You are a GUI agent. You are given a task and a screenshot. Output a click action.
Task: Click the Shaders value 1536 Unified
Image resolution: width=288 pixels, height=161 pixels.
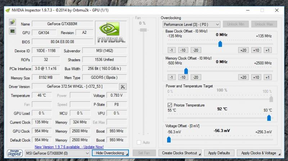(x=104, y=60)
